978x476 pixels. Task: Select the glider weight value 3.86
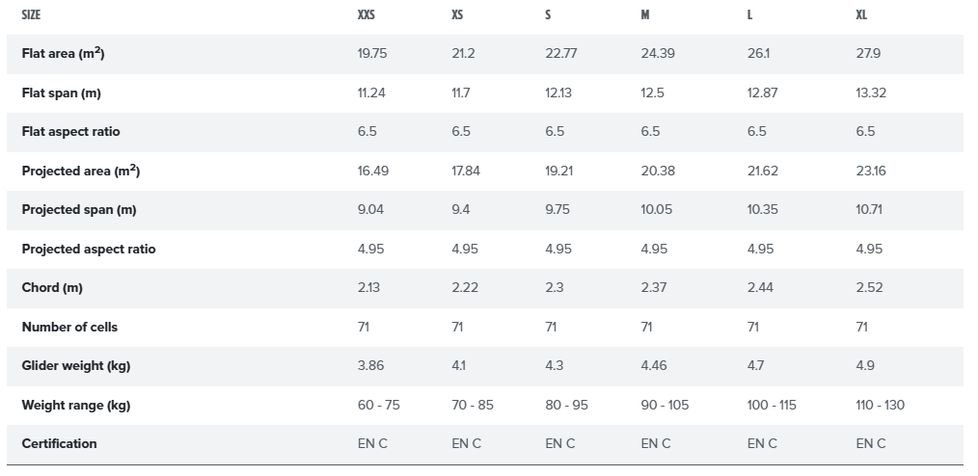coord(371,366)
